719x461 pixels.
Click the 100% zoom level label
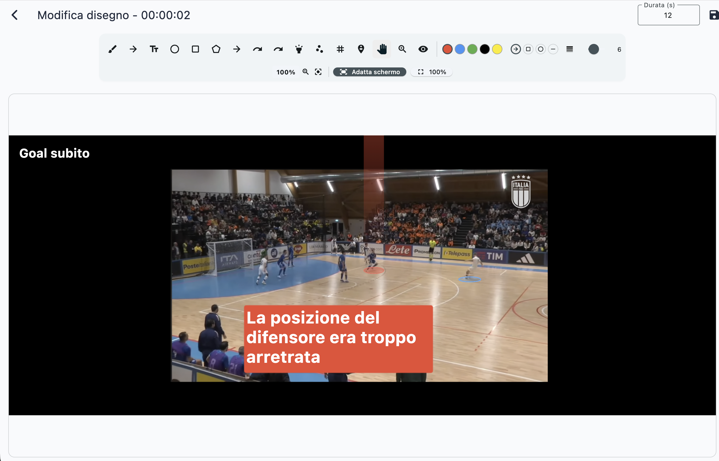[285, 72]
